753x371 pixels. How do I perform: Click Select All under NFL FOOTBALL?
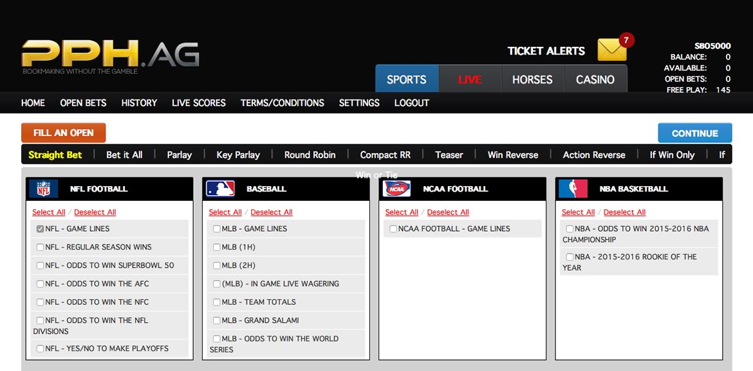[x=48, y=212]
